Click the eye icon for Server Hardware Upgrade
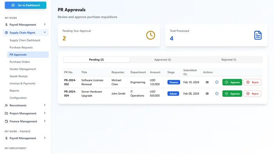Image resolution: width=274 pixels, height=156 pixels. coord(207,94)
